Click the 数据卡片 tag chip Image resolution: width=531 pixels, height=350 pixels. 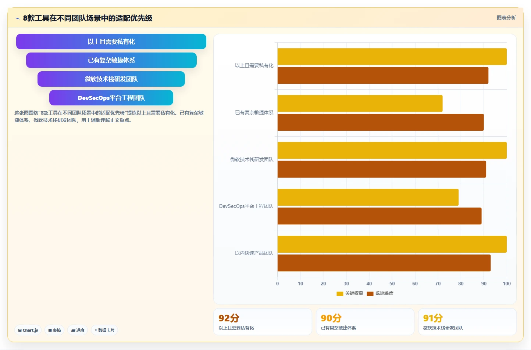point(104,330)
